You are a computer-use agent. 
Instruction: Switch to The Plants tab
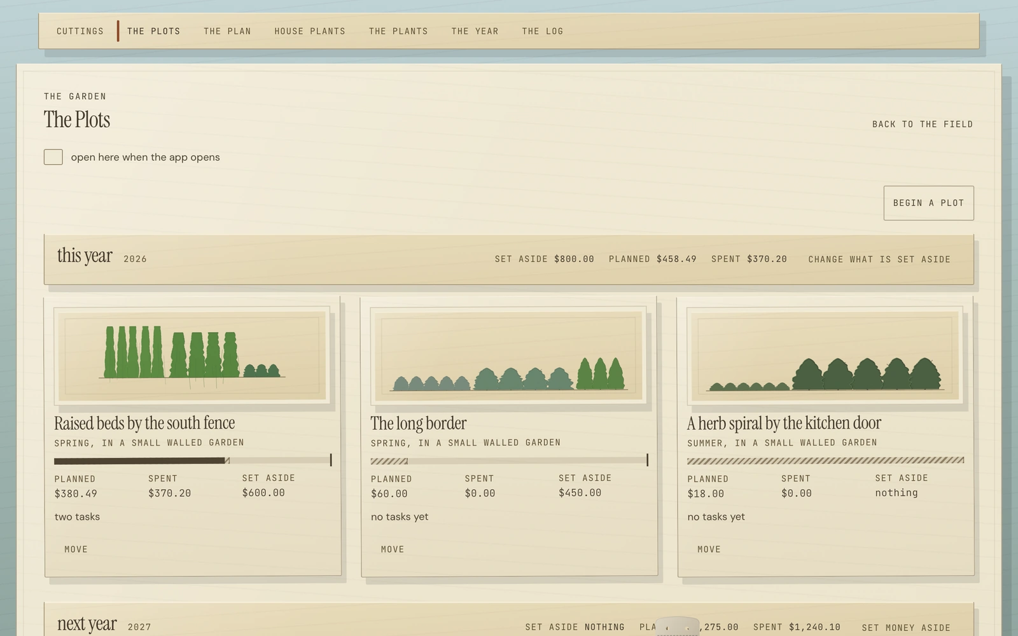click(398, 31)
